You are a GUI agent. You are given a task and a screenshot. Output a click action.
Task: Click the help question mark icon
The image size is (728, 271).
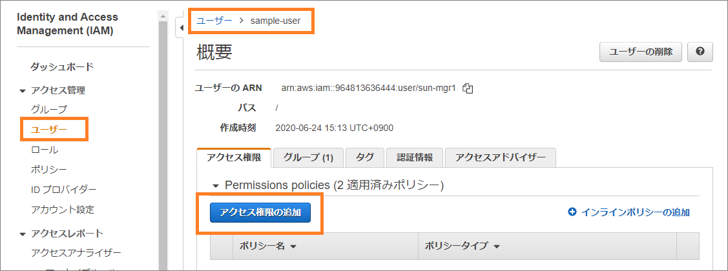tap(700, 52)
